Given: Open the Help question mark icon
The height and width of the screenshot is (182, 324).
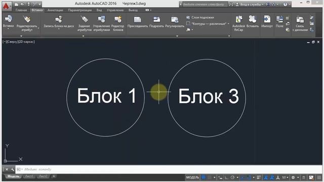Looking at the screenshot, I should (285, 5).
